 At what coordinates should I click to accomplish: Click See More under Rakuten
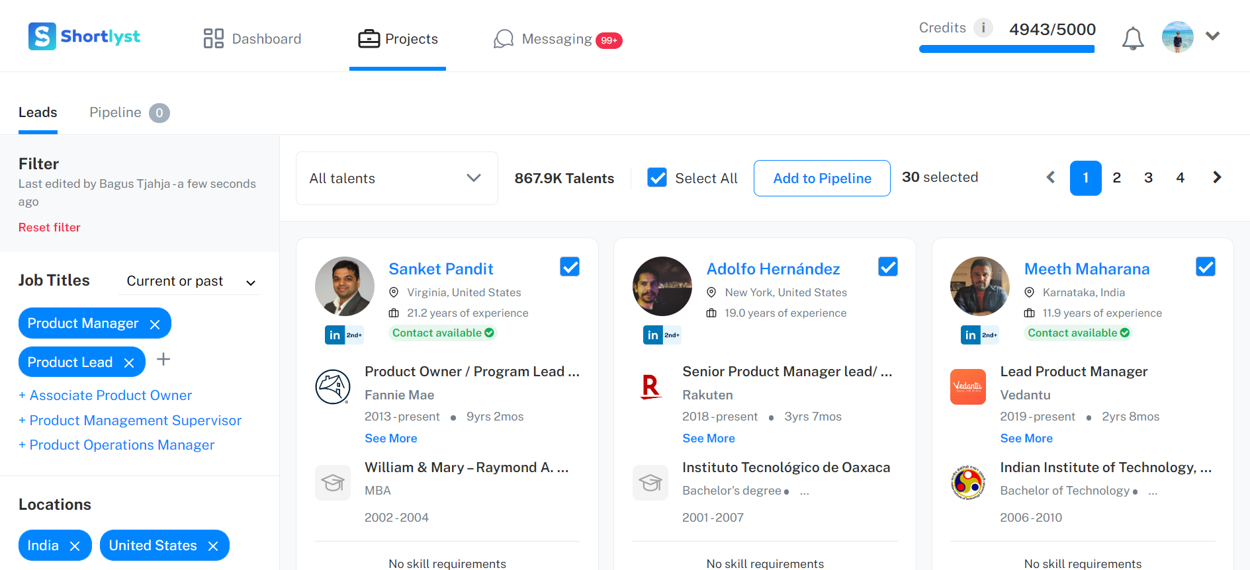(709, 438)
